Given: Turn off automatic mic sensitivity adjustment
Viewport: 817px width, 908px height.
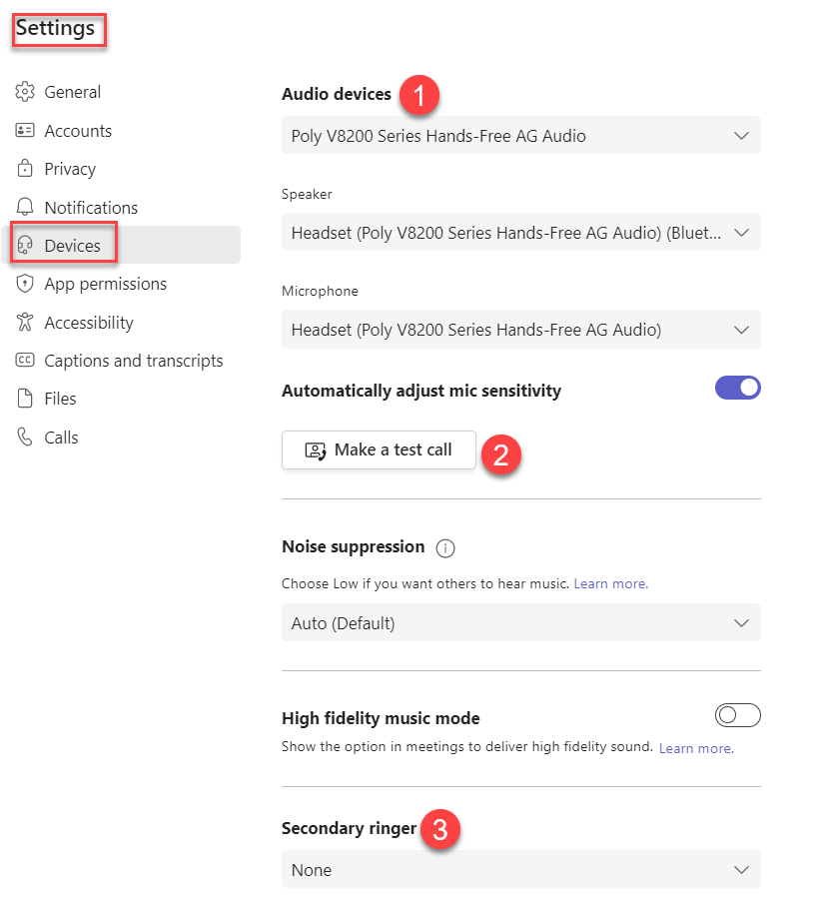Looking at the screenshot, I should point(737,388).
